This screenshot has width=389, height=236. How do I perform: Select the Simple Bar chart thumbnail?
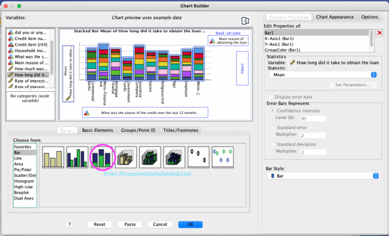(53, 157)
